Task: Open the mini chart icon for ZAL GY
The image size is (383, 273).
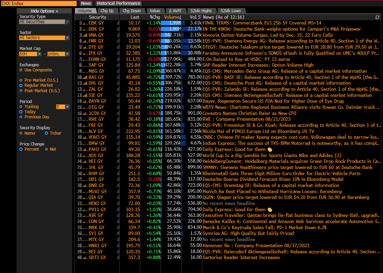Action: pyautogui.click(x=85, y=89)
